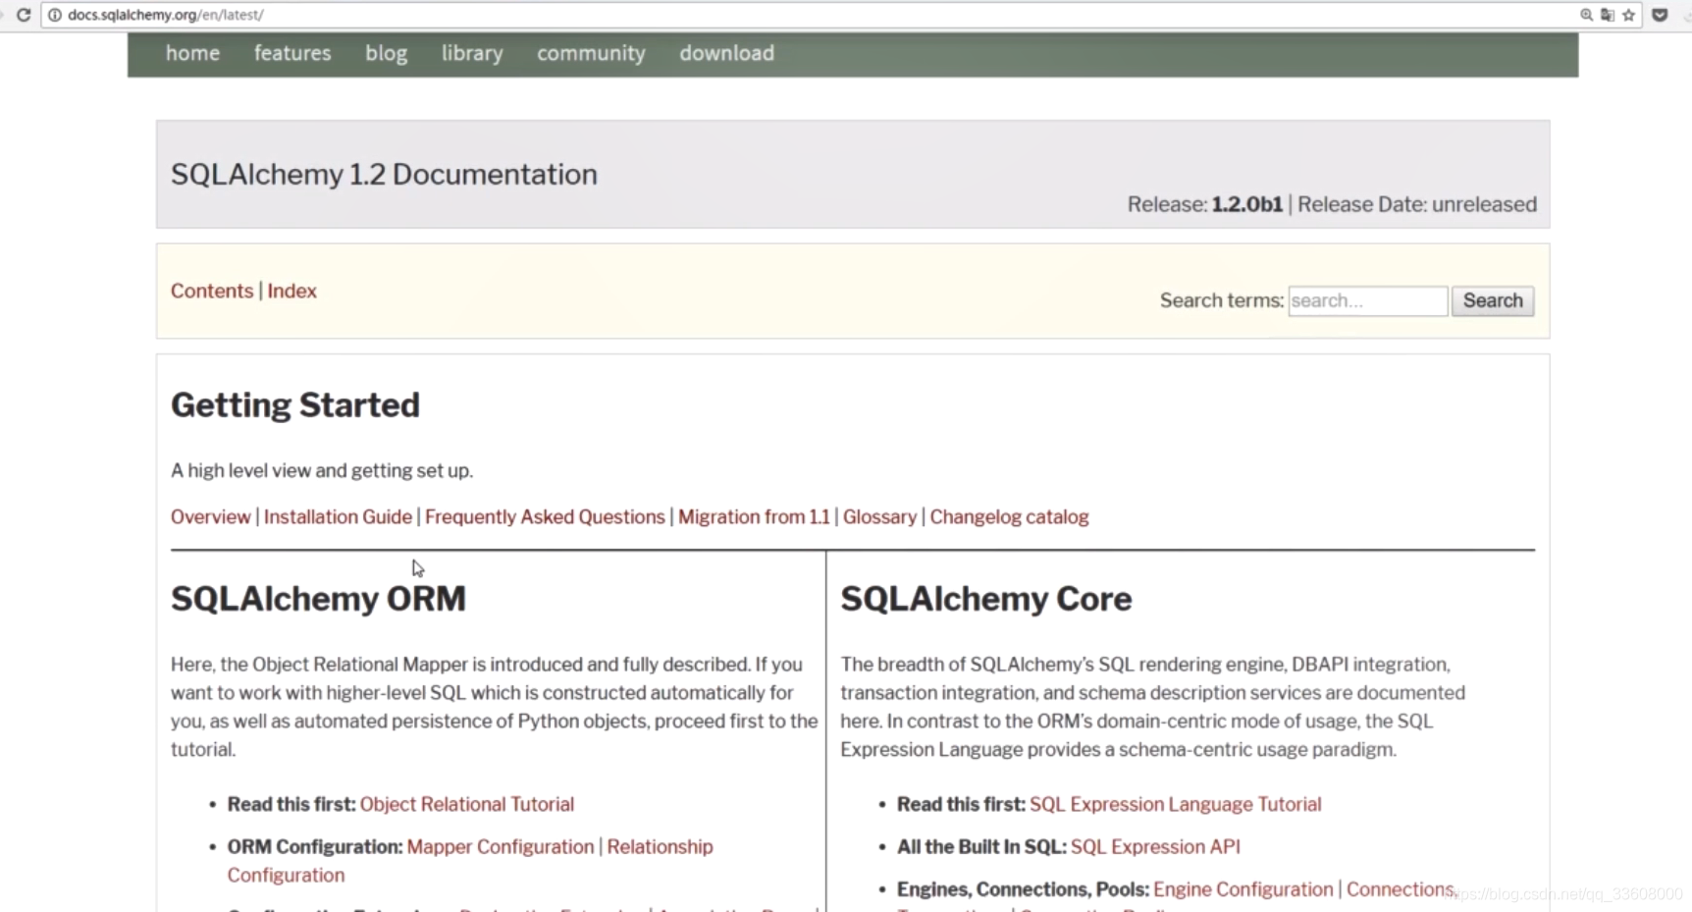Screen dimensions: 1692x912
Task: Open the Mapper Configuration link
Action: click(501, 846)
